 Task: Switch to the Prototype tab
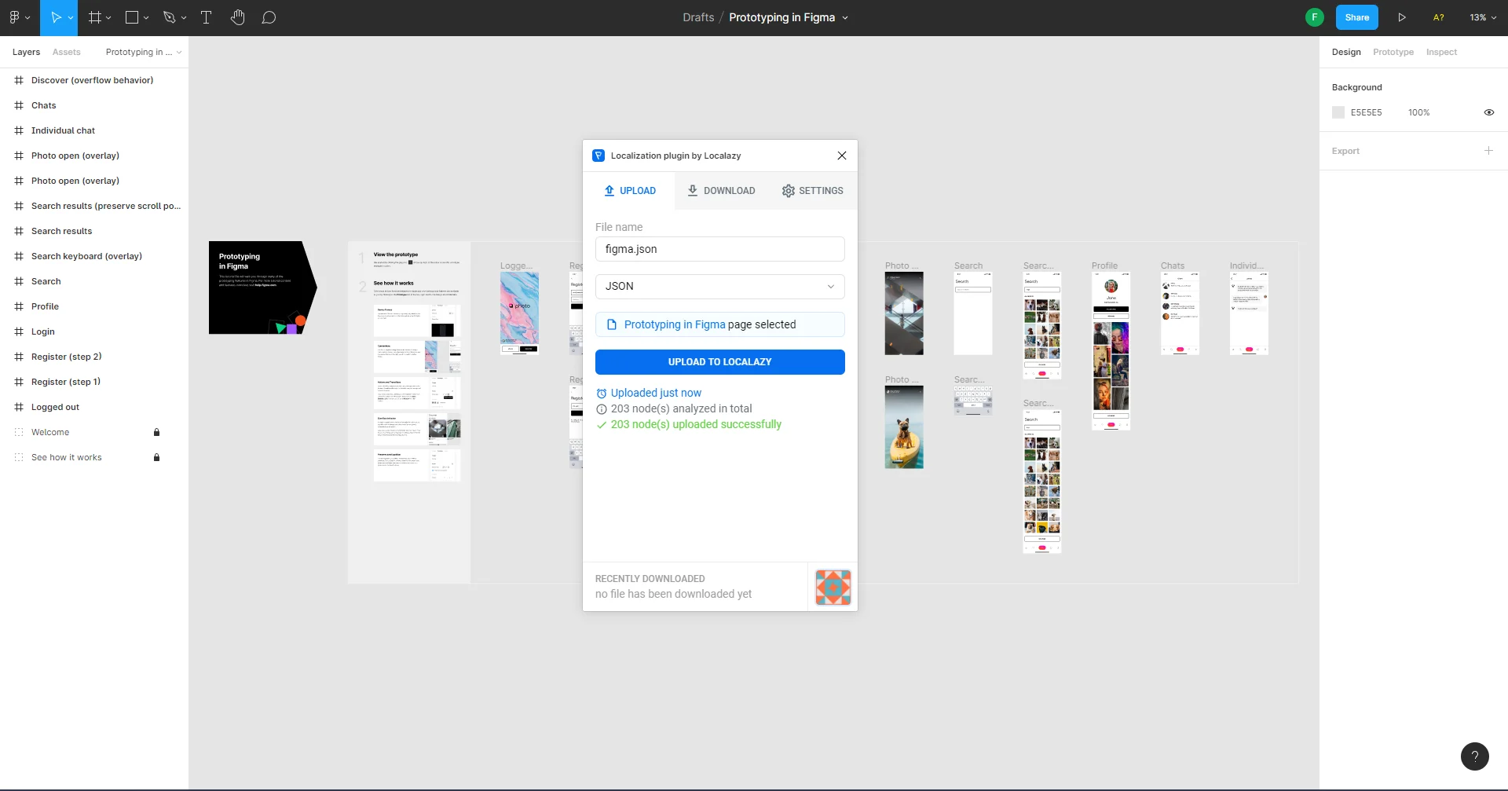(1393, 52)
